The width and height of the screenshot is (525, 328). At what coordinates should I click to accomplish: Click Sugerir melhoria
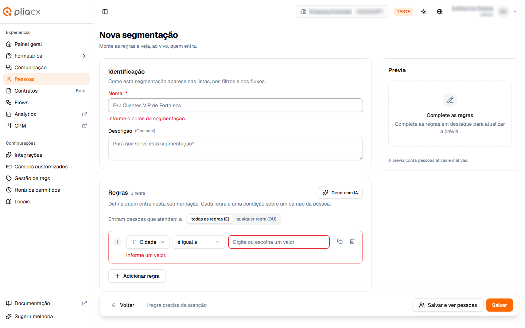46,316
